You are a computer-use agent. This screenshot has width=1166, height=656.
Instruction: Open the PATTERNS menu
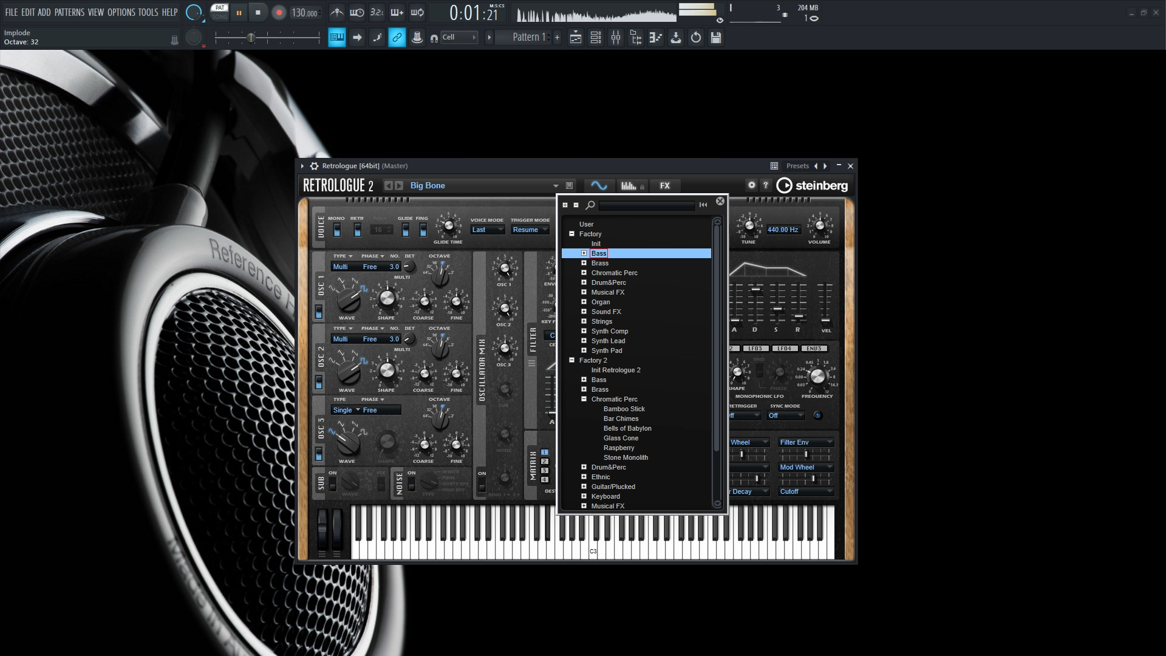(69, 12)
